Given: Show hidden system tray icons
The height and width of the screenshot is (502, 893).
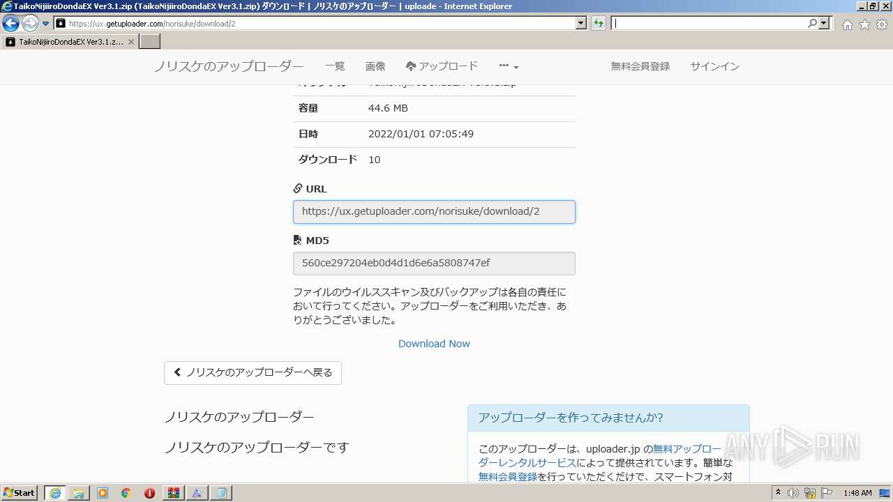Looking at the screenshot, I should click(x=779, y=493).
